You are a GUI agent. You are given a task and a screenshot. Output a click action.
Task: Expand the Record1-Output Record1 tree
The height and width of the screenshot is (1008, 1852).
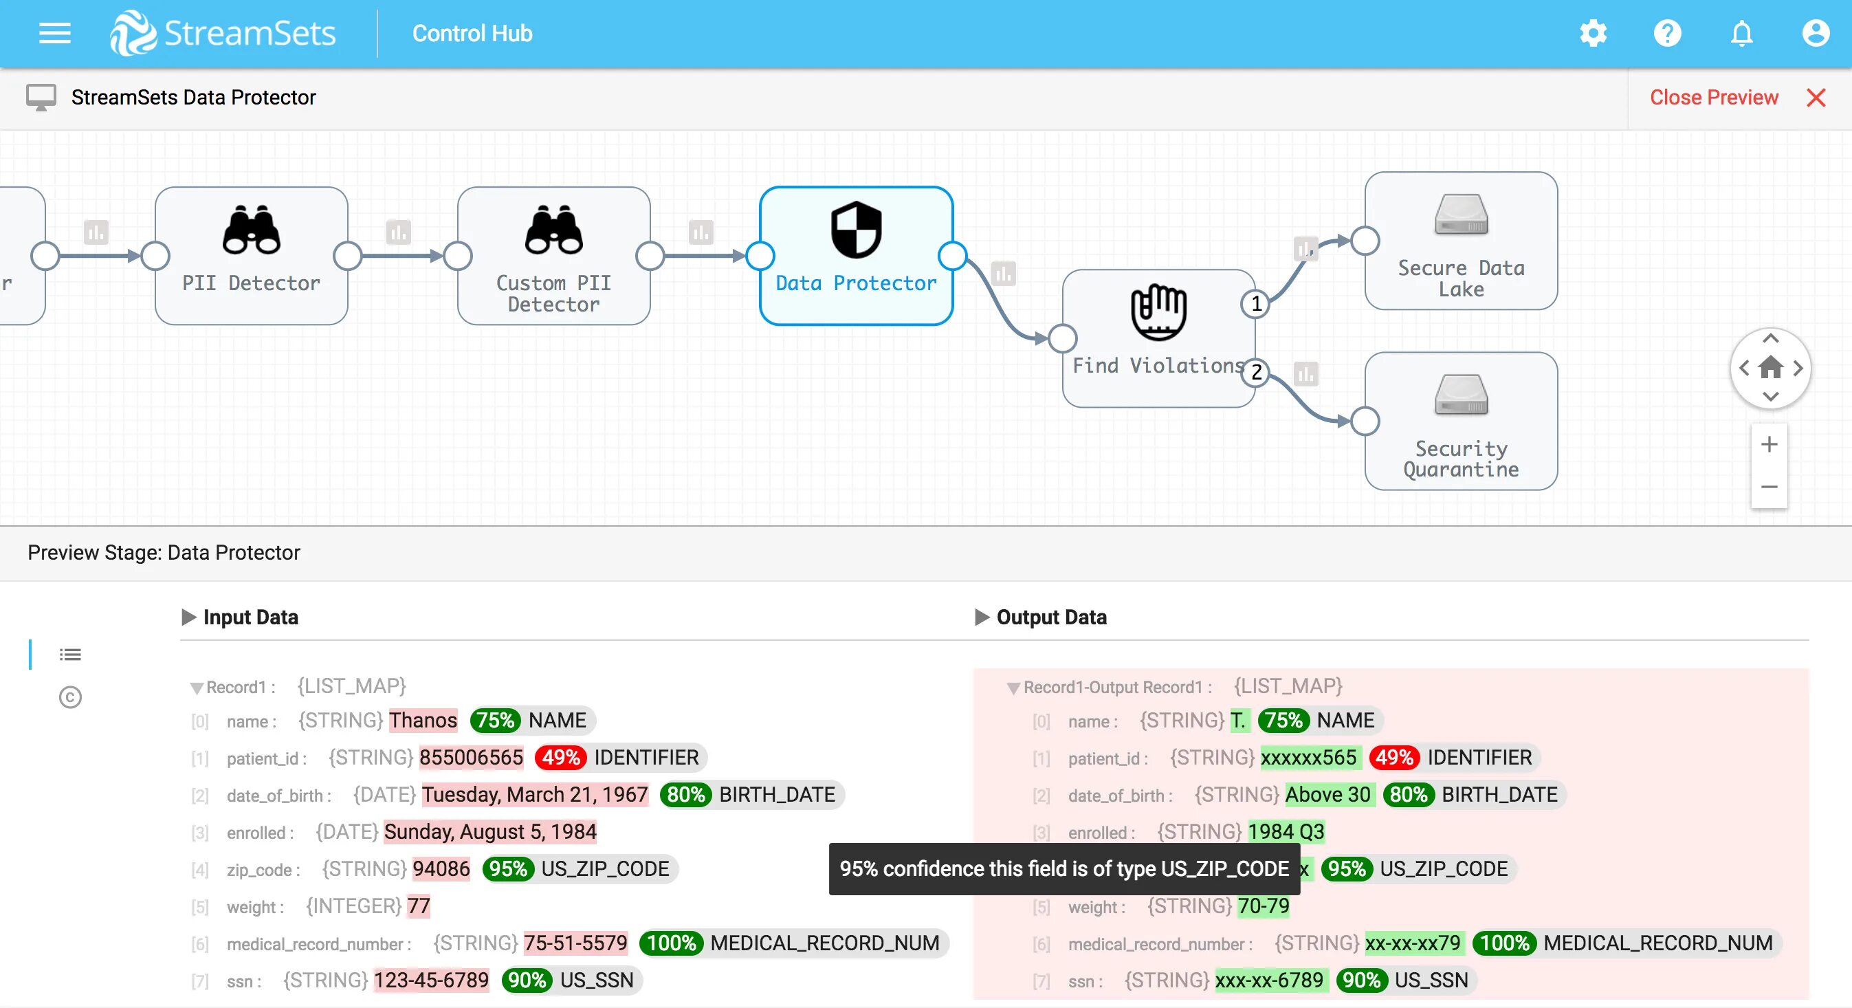[1011, 686]
